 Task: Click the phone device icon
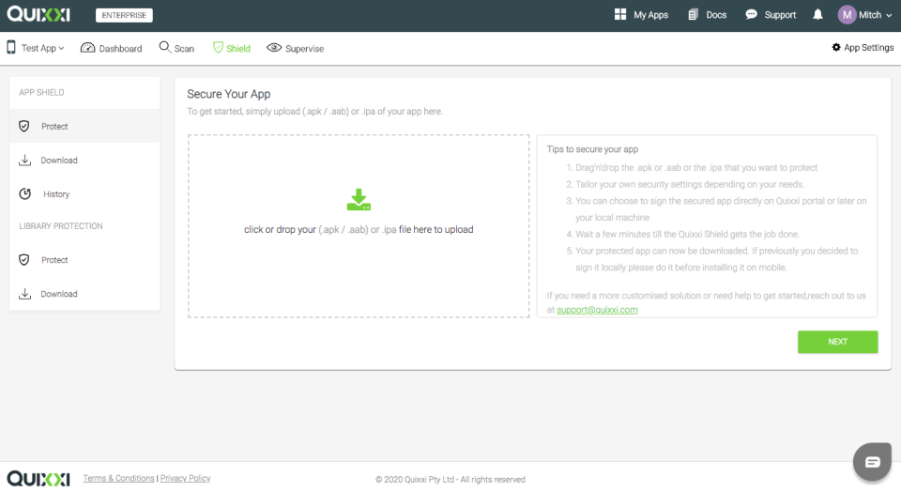[11, 47]
